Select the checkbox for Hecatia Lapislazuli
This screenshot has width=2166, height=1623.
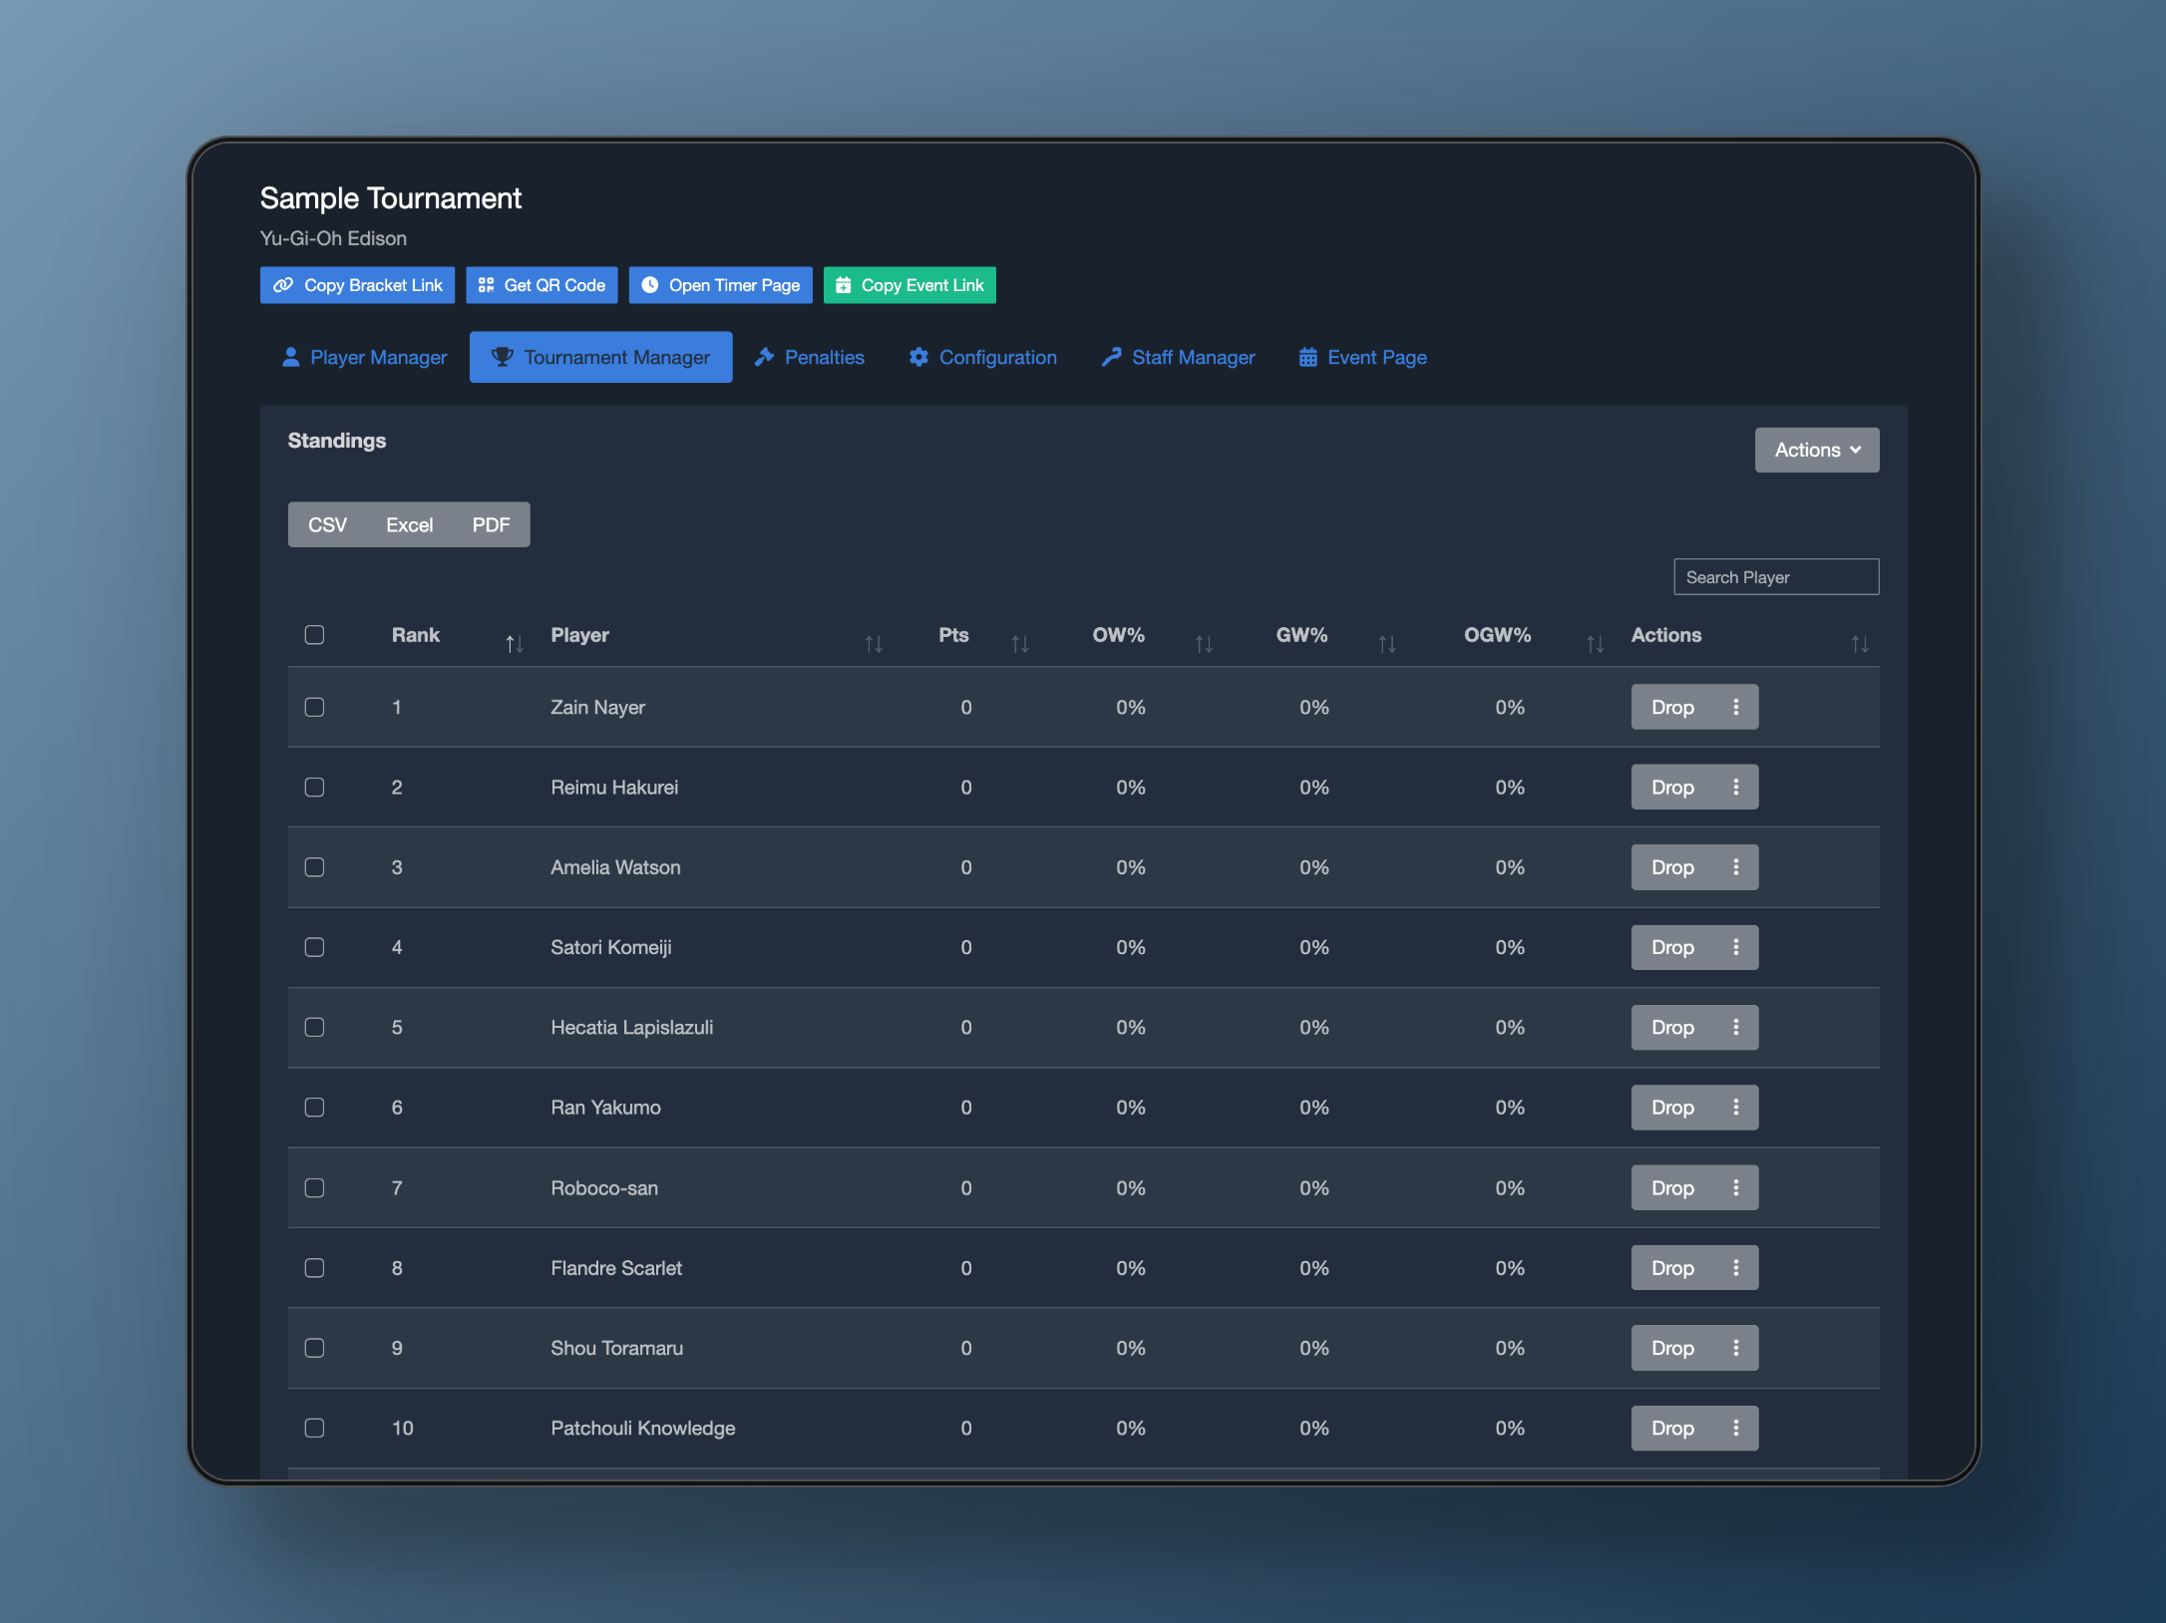(314, 1027)
